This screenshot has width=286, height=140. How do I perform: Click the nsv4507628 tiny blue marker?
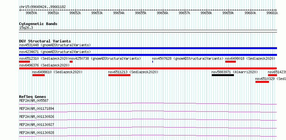click(x=153, y=62)
